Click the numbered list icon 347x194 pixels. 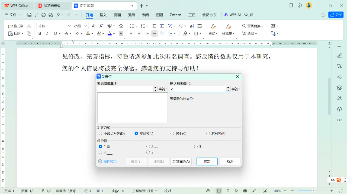click(143, 26)
